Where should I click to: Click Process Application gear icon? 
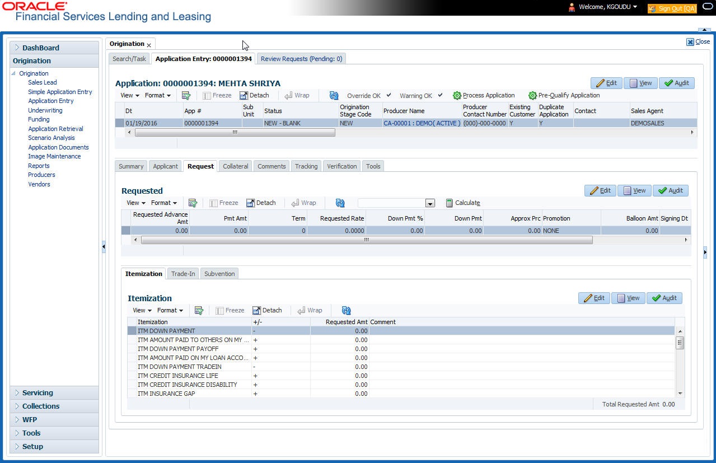[x=457, y=95]
